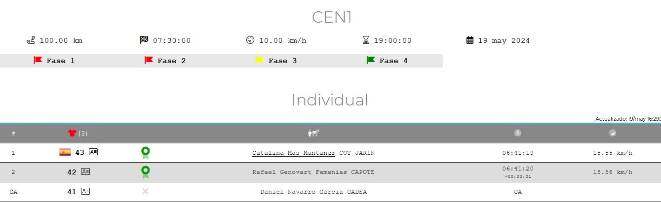Viewport: 661px width, 204px height.
Task: Click the hourglass icon beside 19:00:00
Action: [x=366, y=40]
